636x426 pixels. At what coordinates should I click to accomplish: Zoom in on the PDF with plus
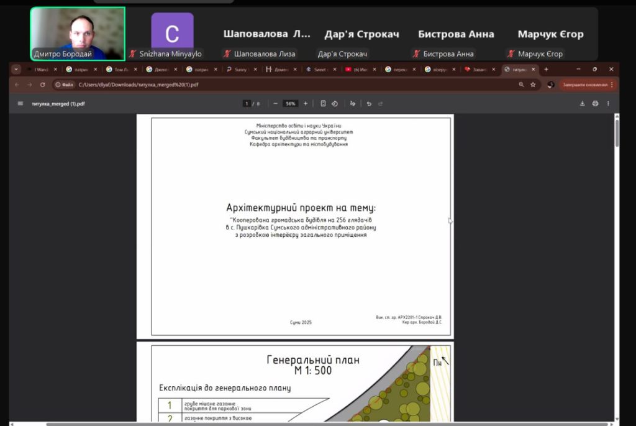(x=306, y=104)
